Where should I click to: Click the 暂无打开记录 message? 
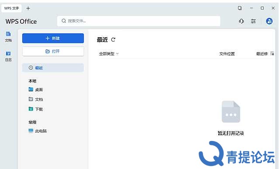231,133
